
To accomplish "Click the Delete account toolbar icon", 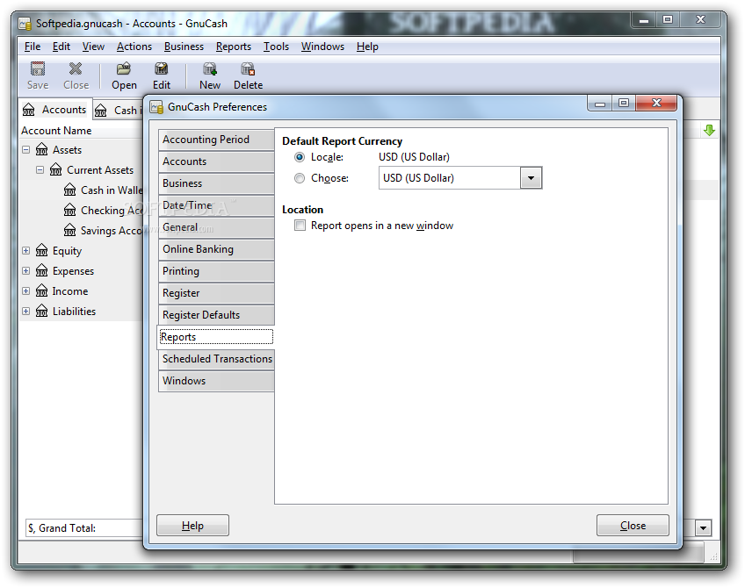I will click(x=248, y=69).
